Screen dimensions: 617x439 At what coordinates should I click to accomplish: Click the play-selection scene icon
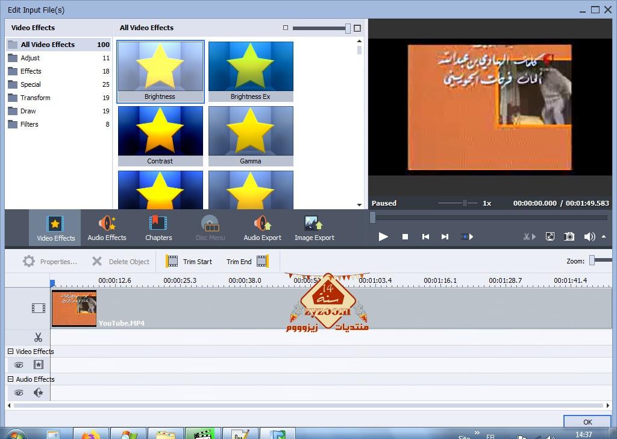click(x=467, y=236)
